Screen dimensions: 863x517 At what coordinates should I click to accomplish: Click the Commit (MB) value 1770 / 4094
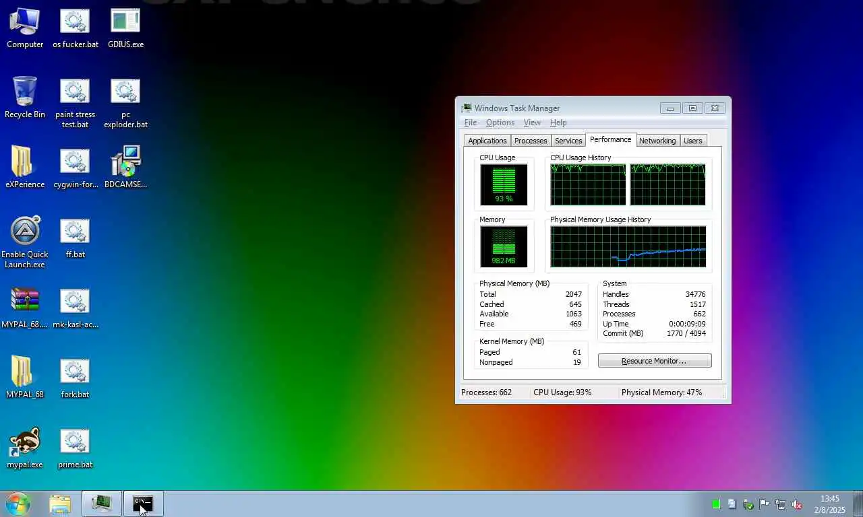(x=686, y=333)
